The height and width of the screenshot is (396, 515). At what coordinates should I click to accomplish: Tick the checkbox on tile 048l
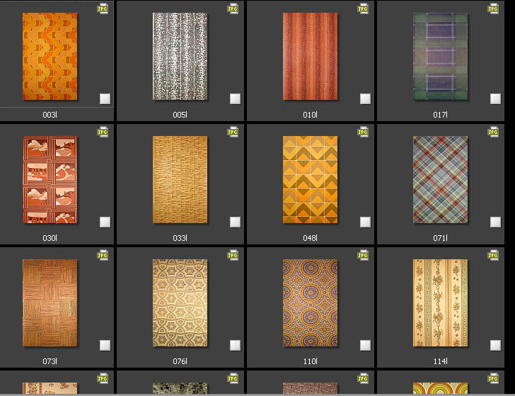(365, 222)
